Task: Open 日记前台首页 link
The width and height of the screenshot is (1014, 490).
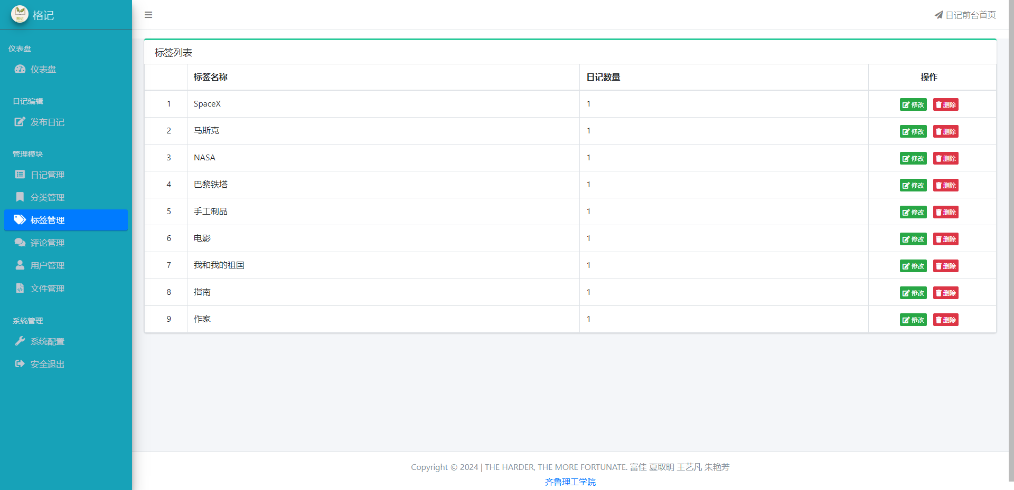Action: tap(965, 15)
